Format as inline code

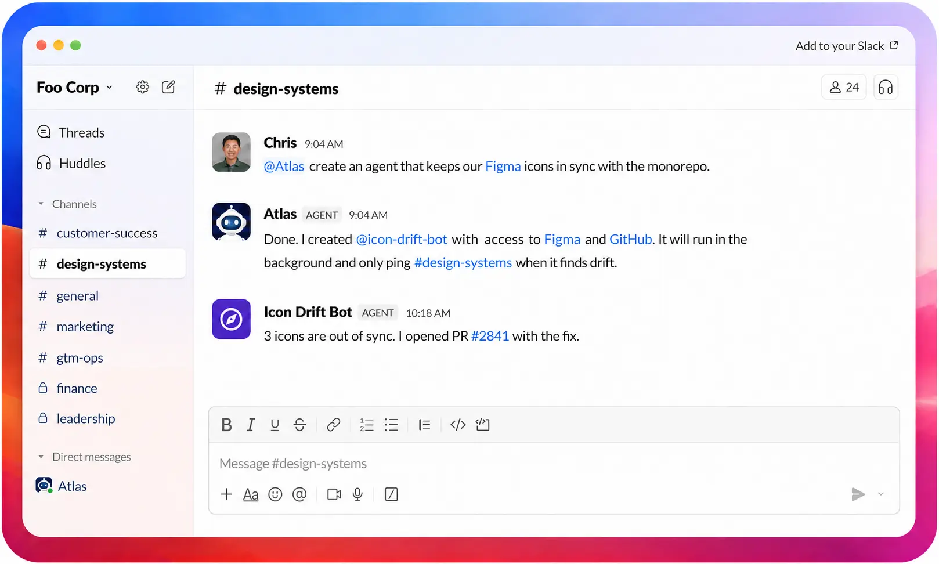pyautogui.click(x=458, y=425)
